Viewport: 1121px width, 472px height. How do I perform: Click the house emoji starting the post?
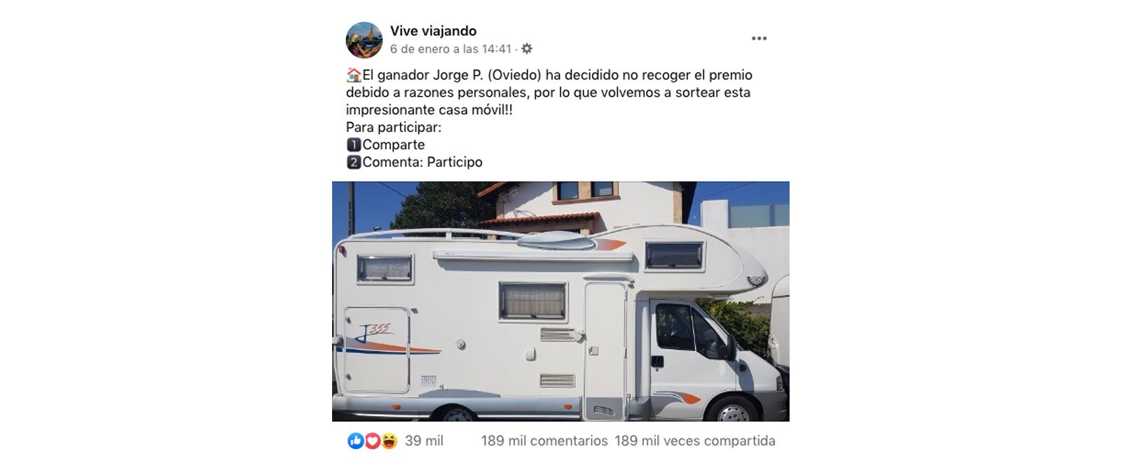click(x=354, y=75)
